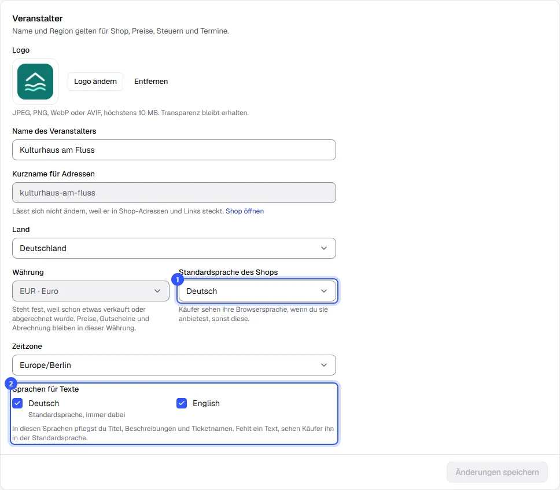Click the Veranstalter heading
The width and height of the screenshot is (560, 490).
(x=38, y=19)
